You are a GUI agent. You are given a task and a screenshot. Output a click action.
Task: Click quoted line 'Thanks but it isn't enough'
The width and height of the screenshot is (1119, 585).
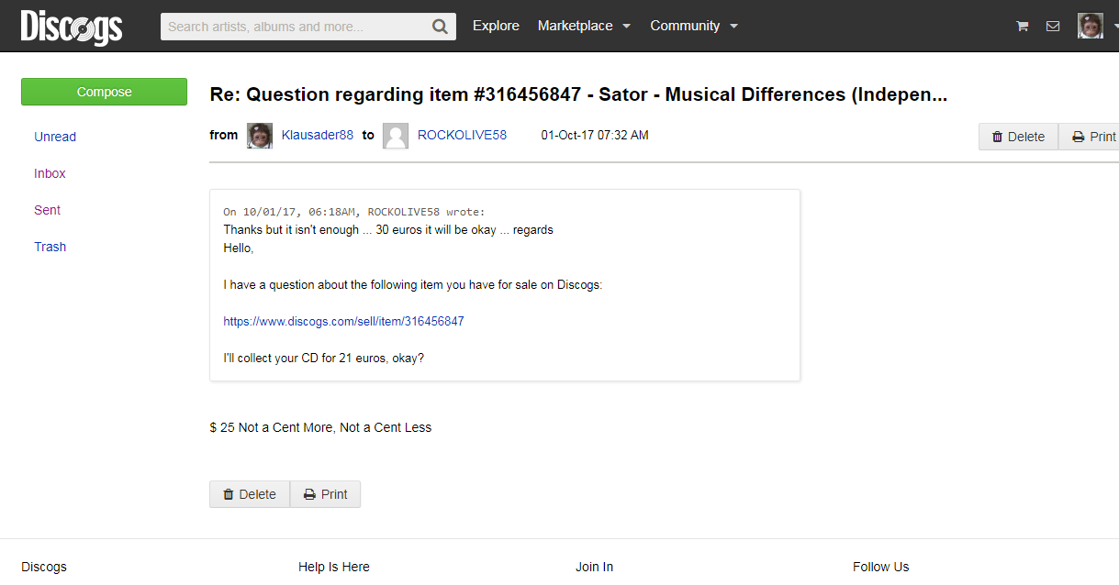291,230
